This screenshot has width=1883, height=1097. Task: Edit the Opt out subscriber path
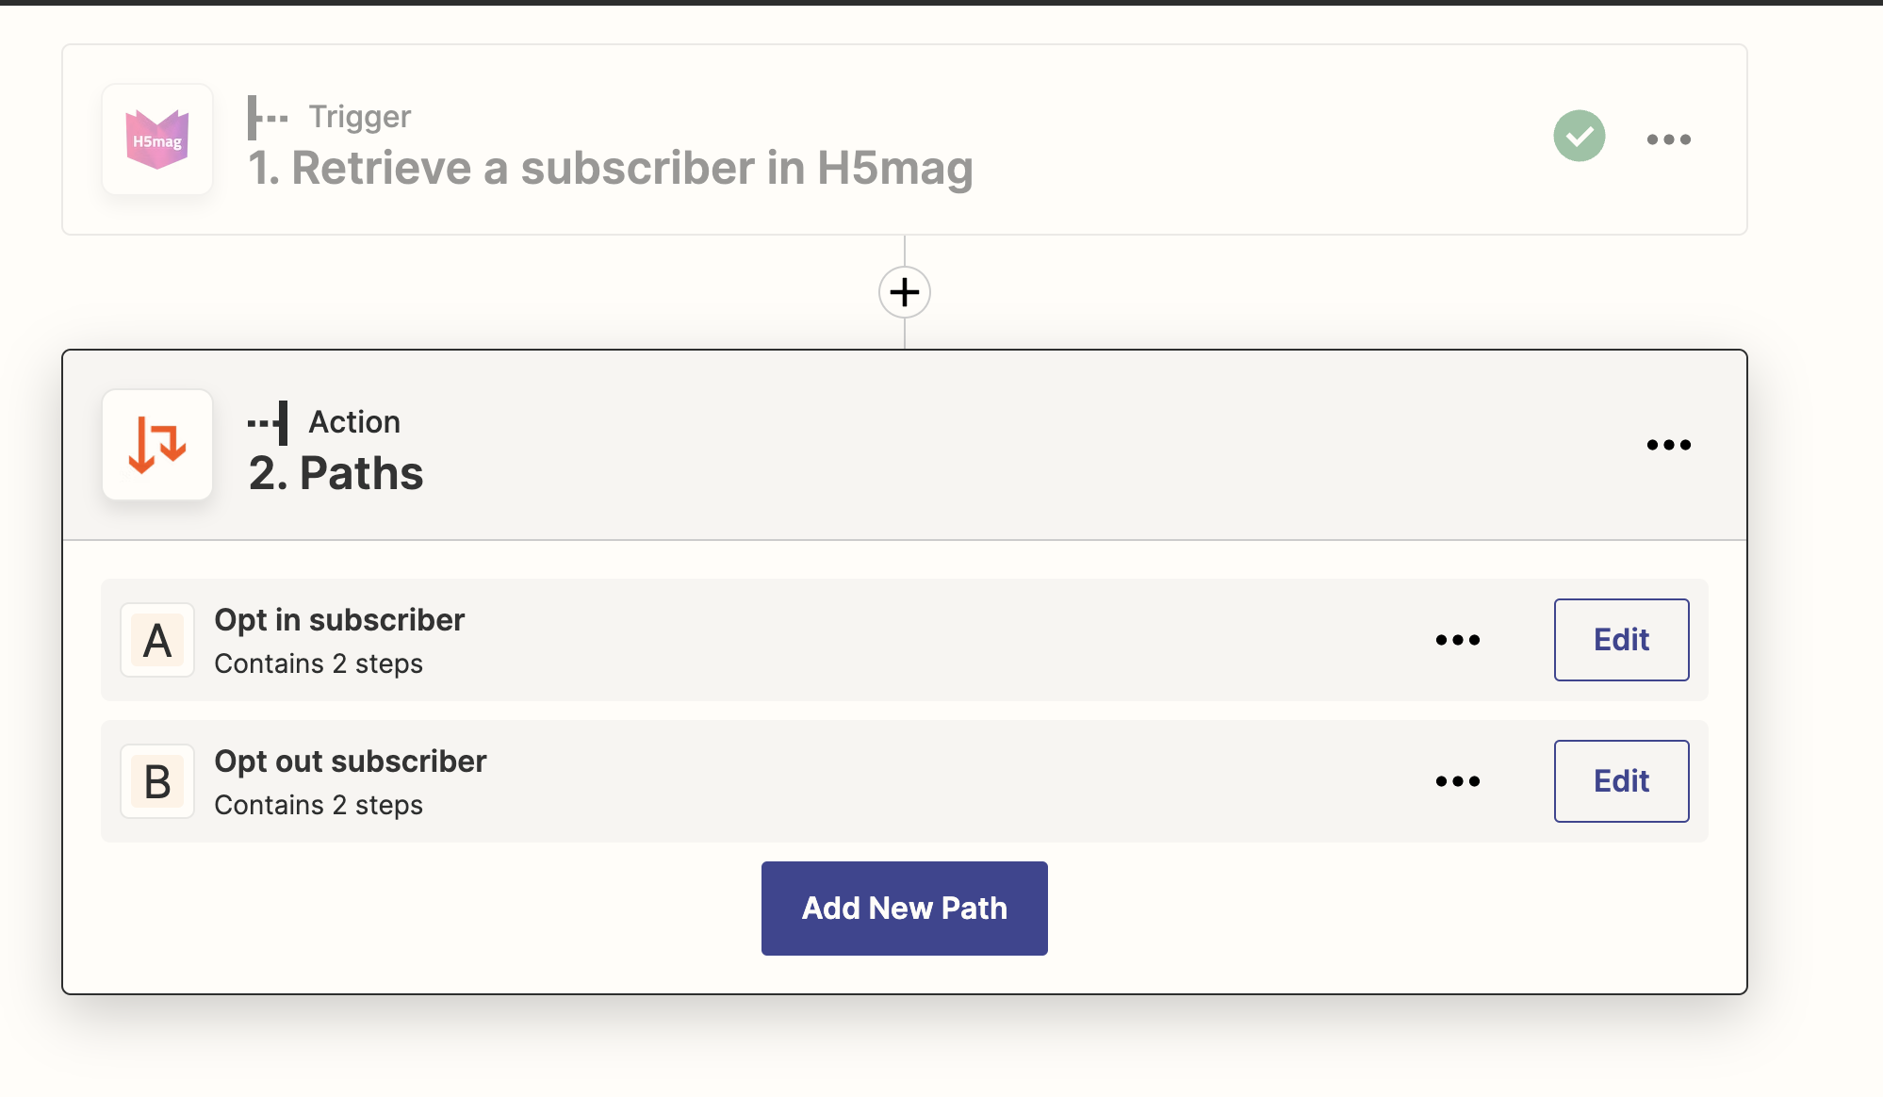tap(1621, 781)
